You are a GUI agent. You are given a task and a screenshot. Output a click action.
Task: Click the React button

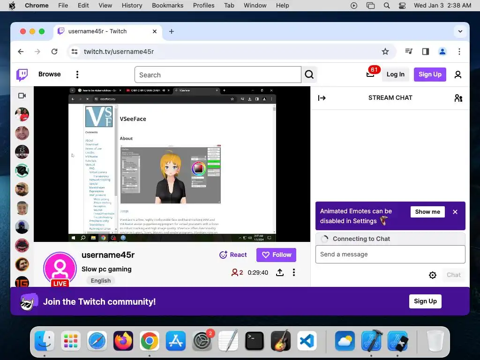(233, 255)
